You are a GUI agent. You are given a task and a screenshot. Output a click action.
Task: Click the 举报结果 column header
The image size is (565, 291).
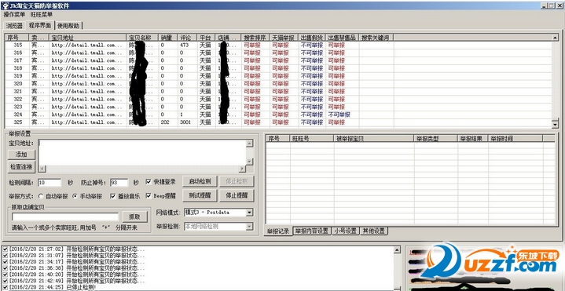(x=473, y=139)
